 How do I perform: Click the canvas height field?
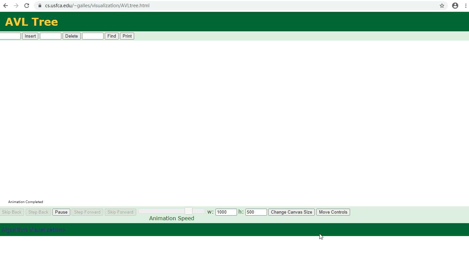tap(256, 212)
